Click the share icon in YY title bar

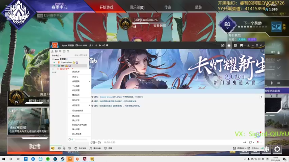tap(103, 45)
